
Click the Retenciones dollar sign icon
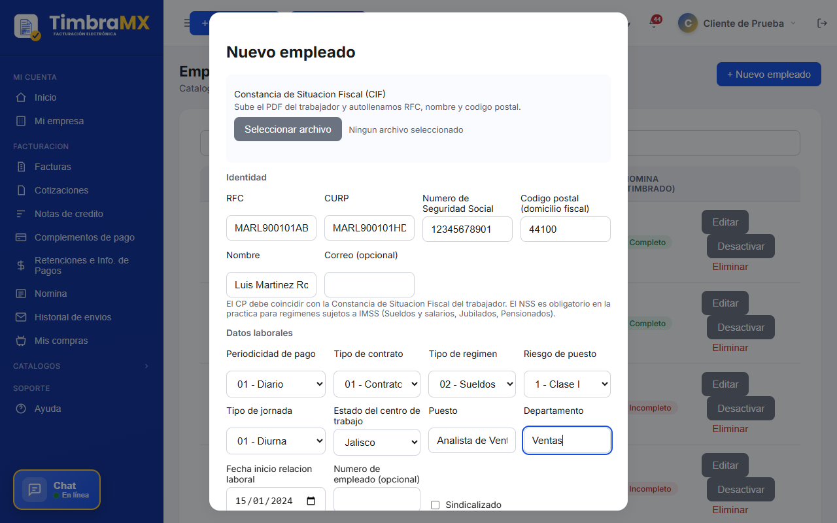pos(21,265)
